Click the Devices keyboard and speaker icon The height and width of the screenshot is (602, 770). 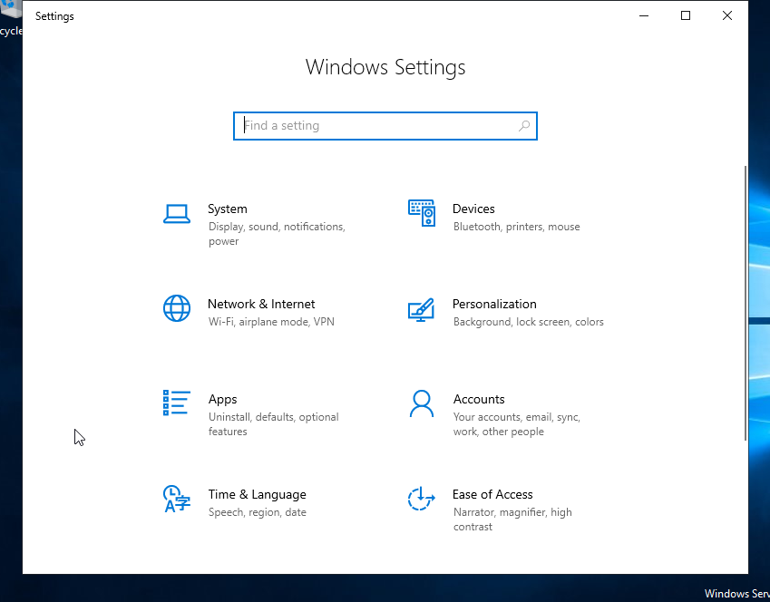tap(422, 213)
